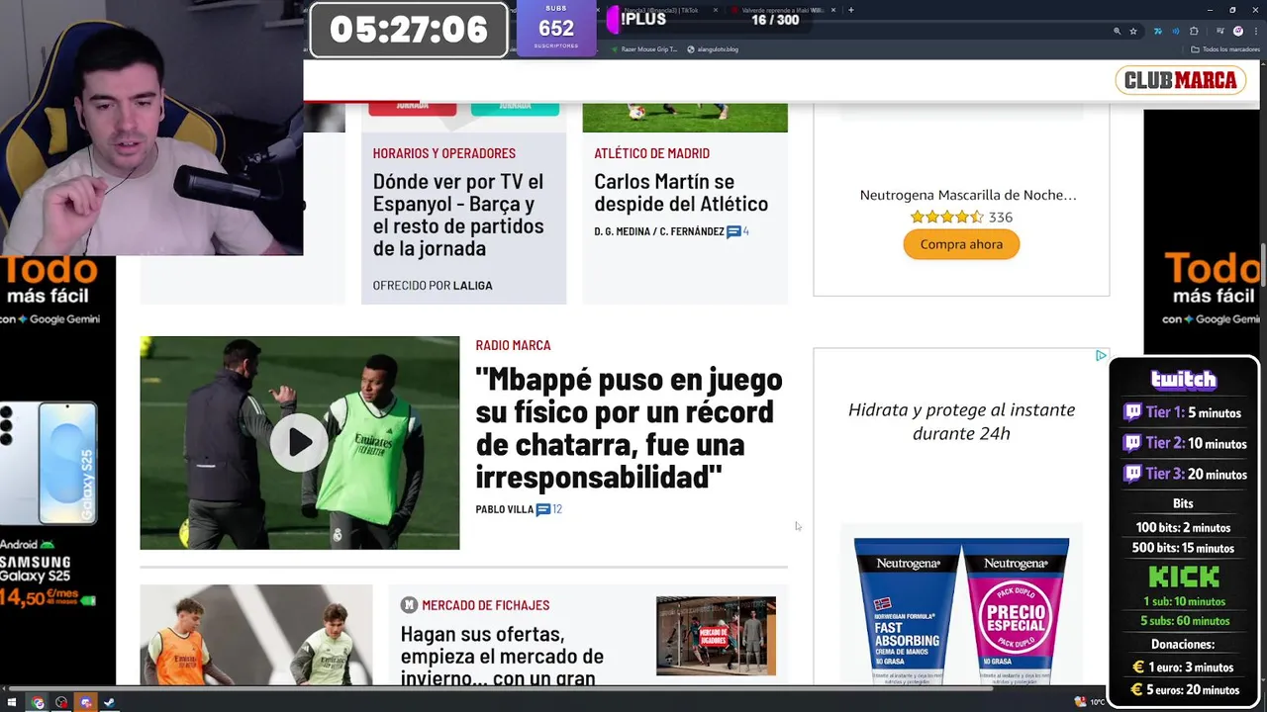The height and width of the screenshot is (712, 1267).
Task: Click the Neutrogena ad star rating
Action: [x=946, y=217]
